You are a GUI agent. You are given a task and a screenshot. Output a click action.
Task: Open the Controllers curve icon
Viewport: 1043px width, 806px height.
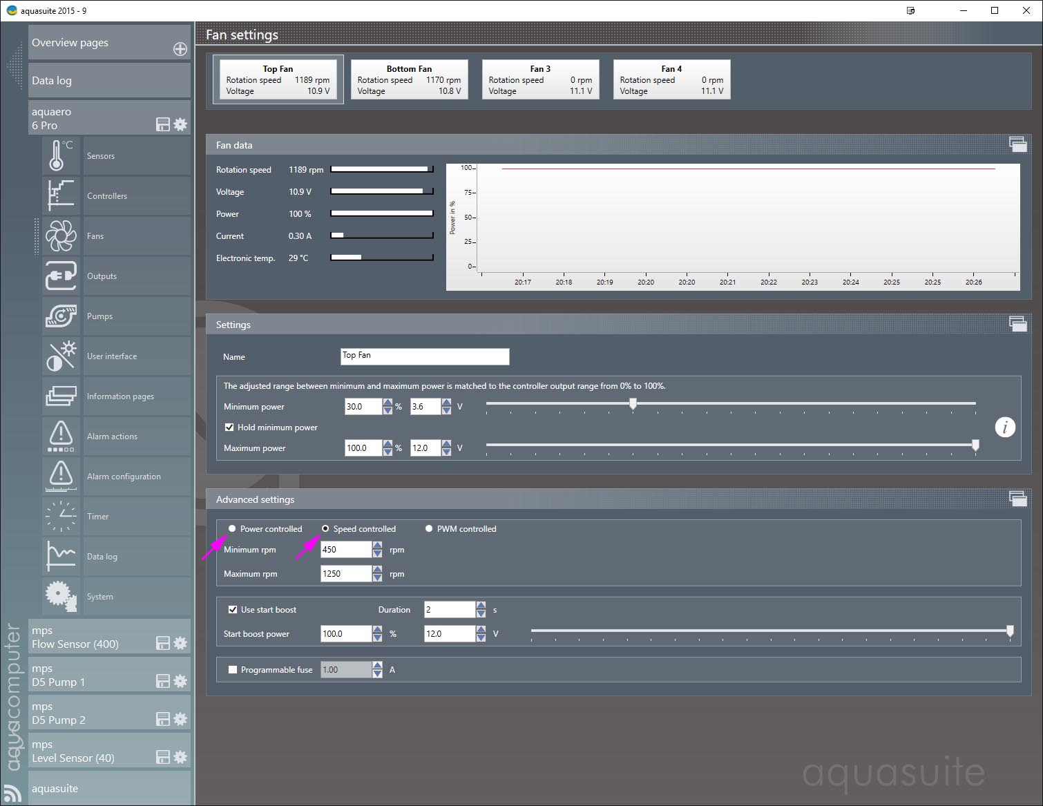pyautogui.click(x=61, y=195)
